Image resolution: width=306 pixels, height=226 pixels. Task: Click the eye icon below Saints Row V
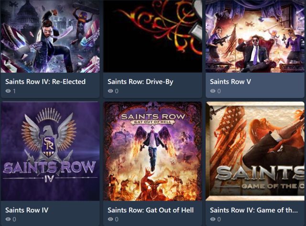(213, 91)
